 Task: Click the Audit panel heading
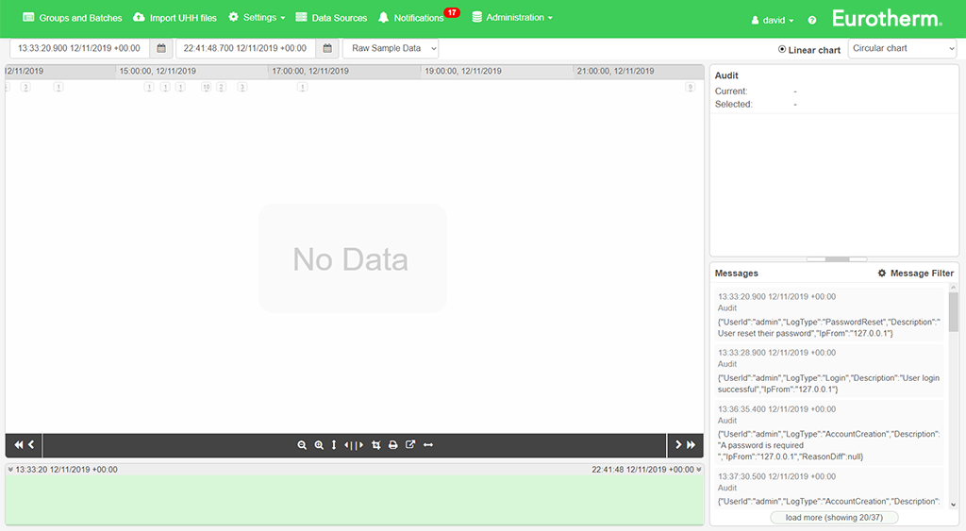(x=726, y=75)
